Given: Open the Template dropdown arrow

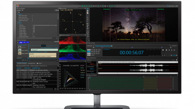Looking at the screenshot, I should point(55,10).
